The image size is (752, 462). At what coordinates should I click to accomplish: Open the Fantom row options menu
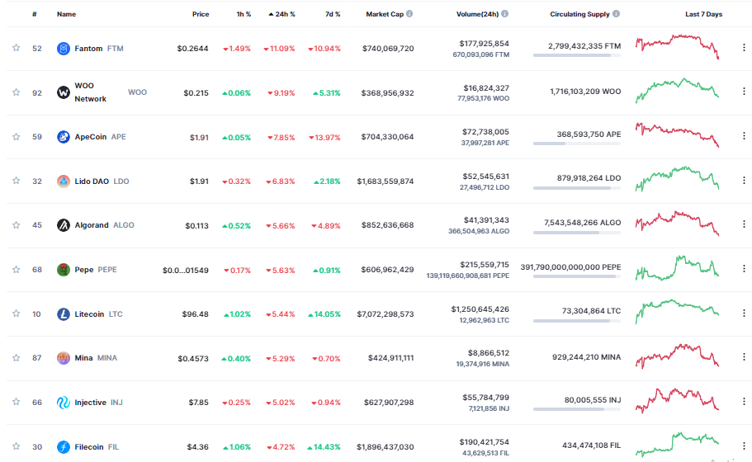(x=744, y=48)
